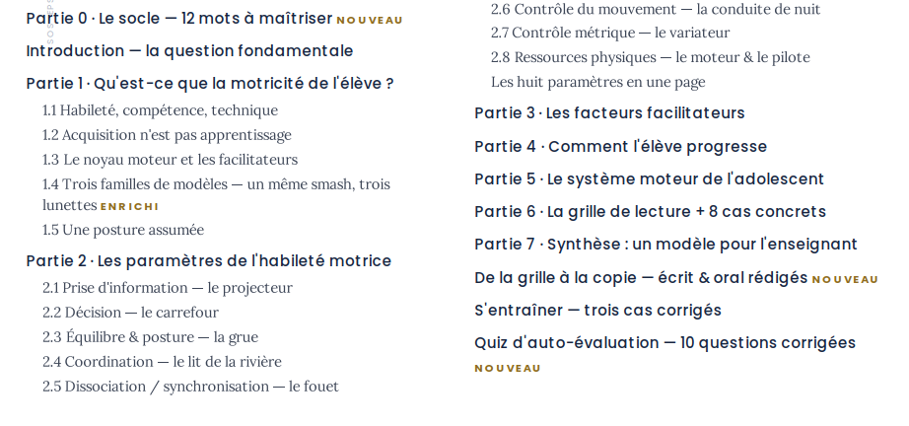Open Partie 6 grille de lecture

[x=650, y=212]
